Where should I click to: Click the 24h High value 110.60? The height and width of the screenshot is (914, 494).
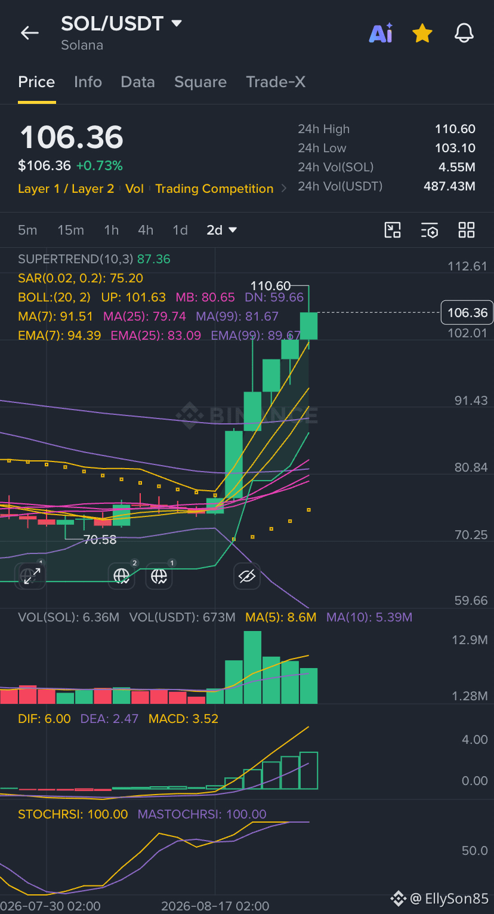click(x=455, y=129)
